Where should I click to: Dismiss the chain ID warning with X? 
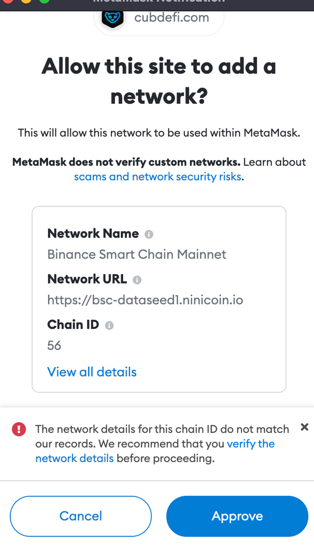(305, 427)
